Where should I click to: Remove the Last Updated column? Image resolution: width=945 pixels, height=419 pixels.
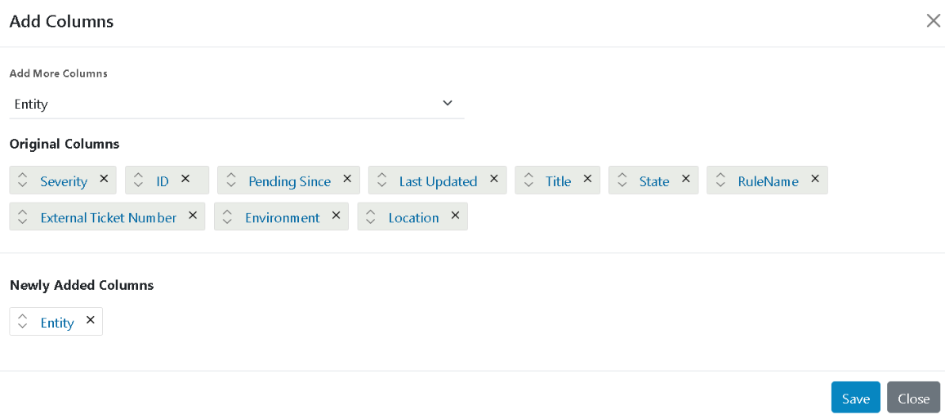pos(493,179)
